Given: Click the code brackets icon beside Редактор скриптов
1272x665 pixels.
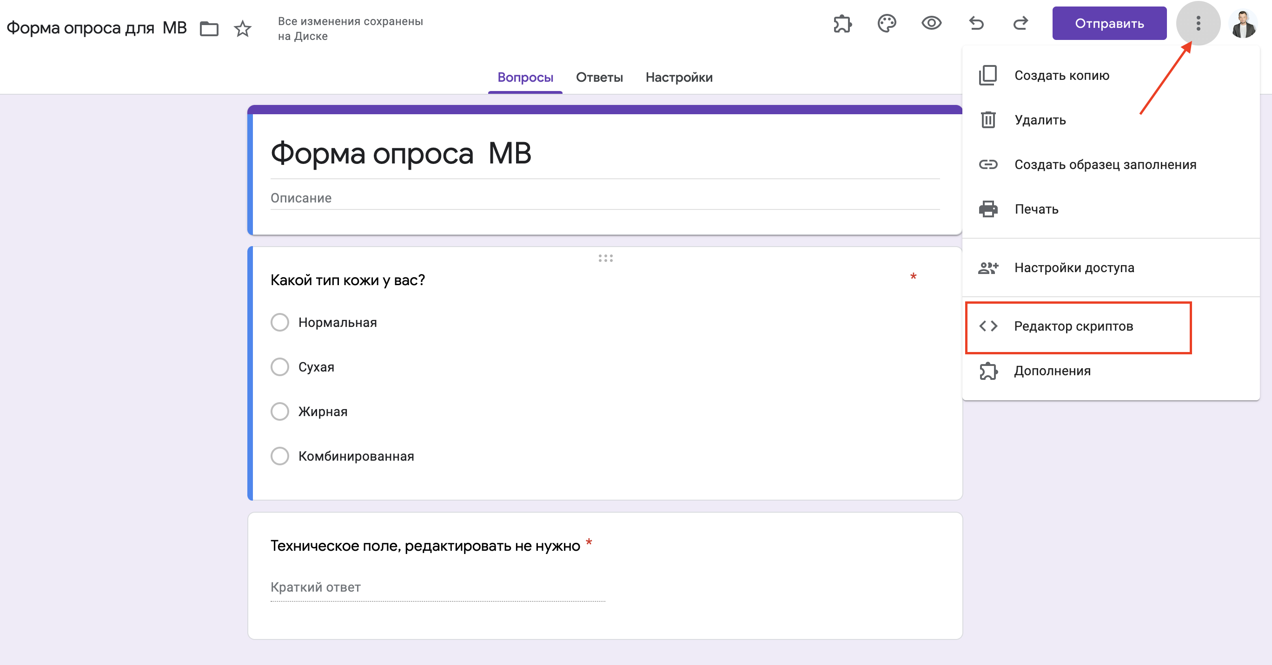Looking at the screenshot, I should (988, 326).
